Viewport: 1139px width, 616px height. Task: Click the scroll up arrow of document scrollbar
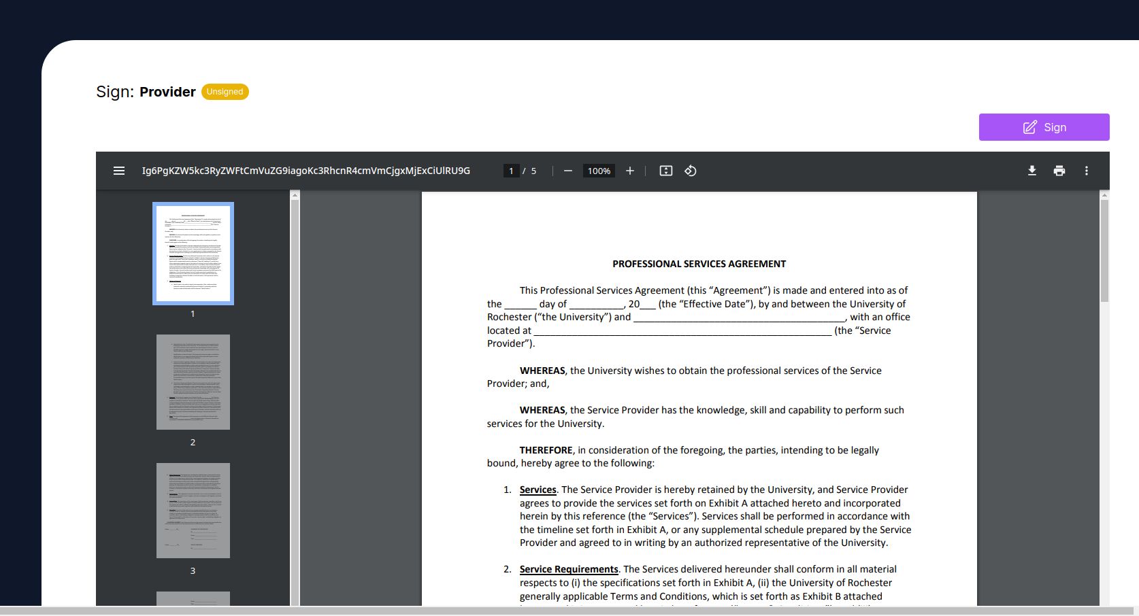point(1104,195)
